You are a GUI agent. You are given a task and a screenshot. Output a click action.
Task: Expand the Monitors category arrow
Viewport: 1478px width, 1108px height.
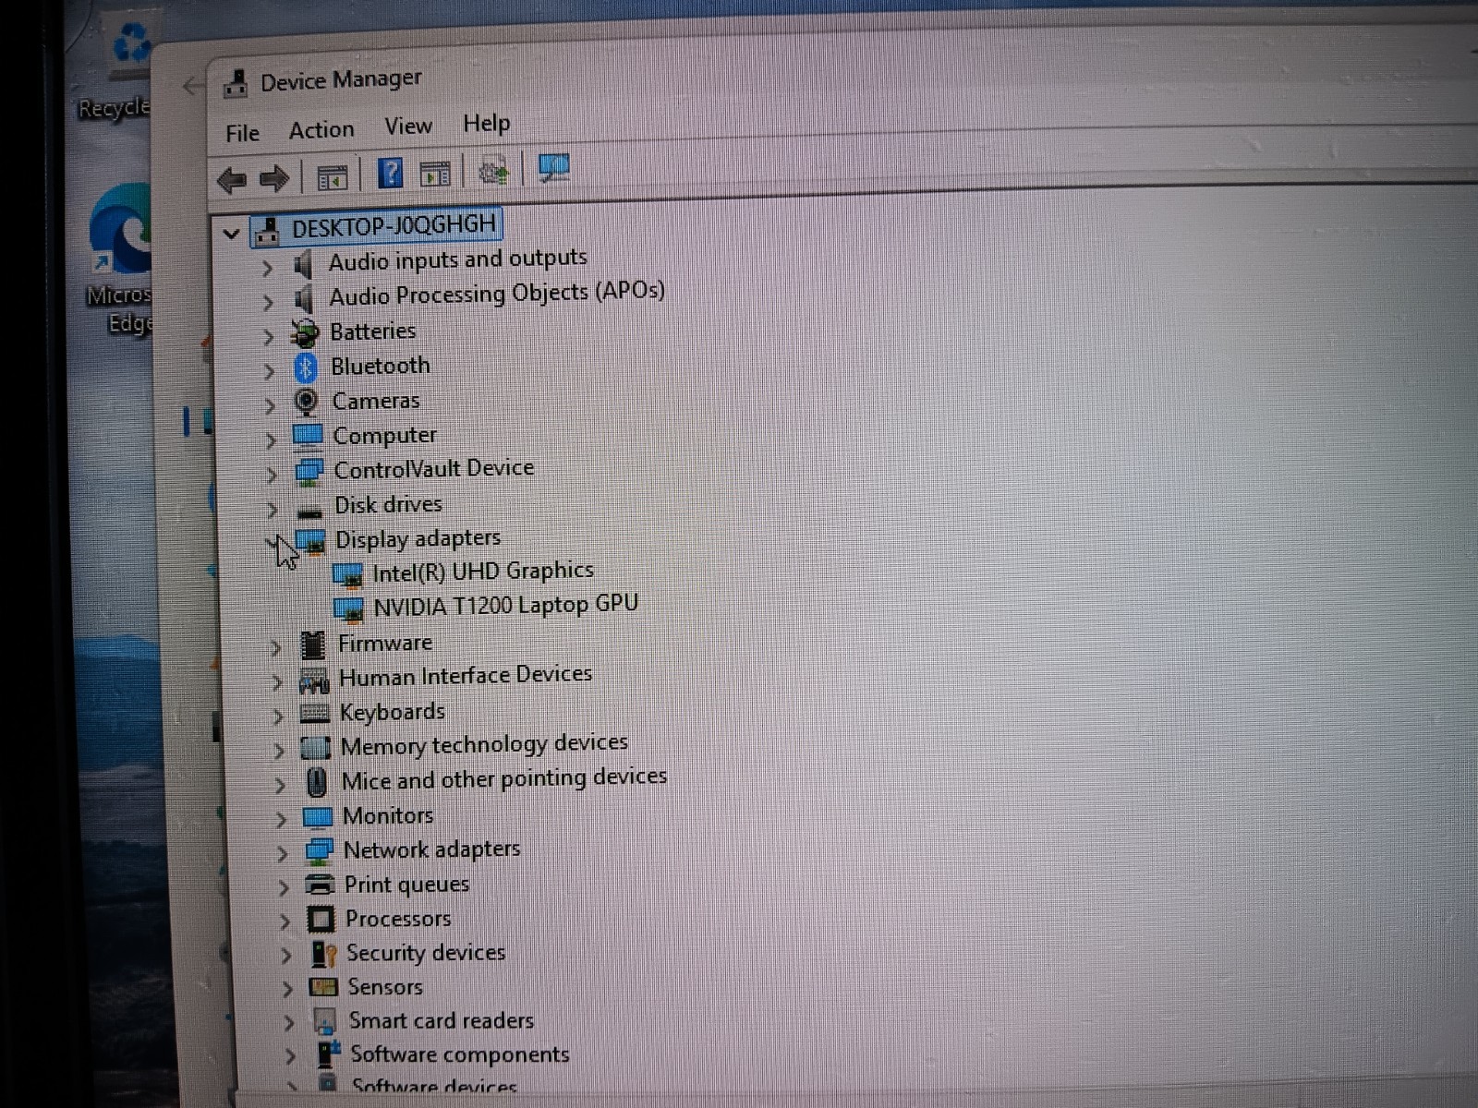pos(281,820)
